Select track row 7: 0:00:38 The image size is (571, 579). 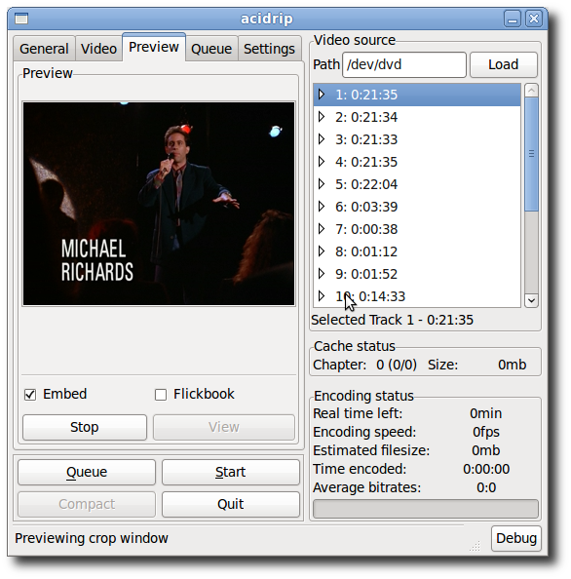(x=417, y=229)
